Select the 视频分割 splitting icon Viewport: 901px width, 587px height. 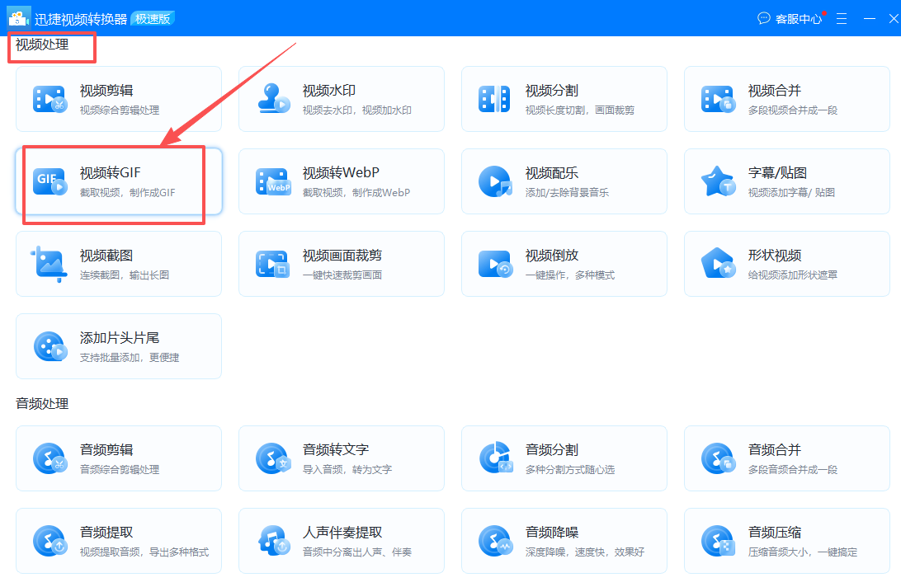pyautogui.click(x=495, y=99)
